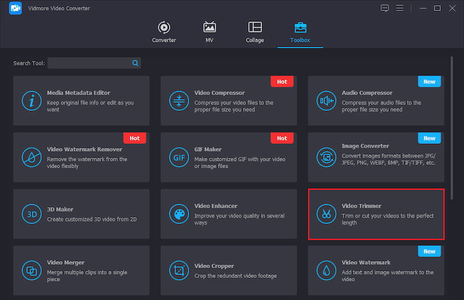Open the GIF Maker icon
Image resolution: width=464 pixels, height=300 pixels.
click(x=179, y=157)
